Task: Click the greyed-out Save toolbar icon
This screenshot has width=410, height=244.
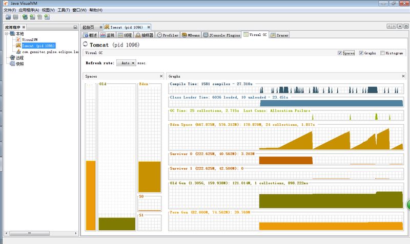Action: 16,17
